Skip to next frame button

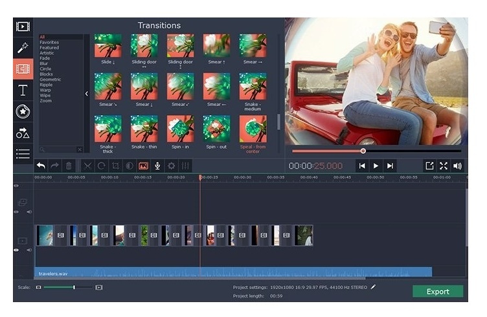(x=390, y=166)
